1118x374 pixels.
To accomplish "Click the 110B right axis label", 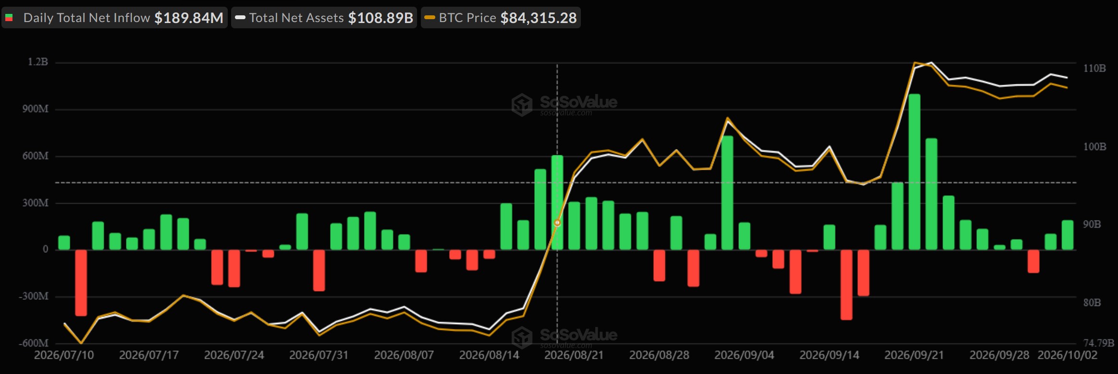I will (1094, 69).
